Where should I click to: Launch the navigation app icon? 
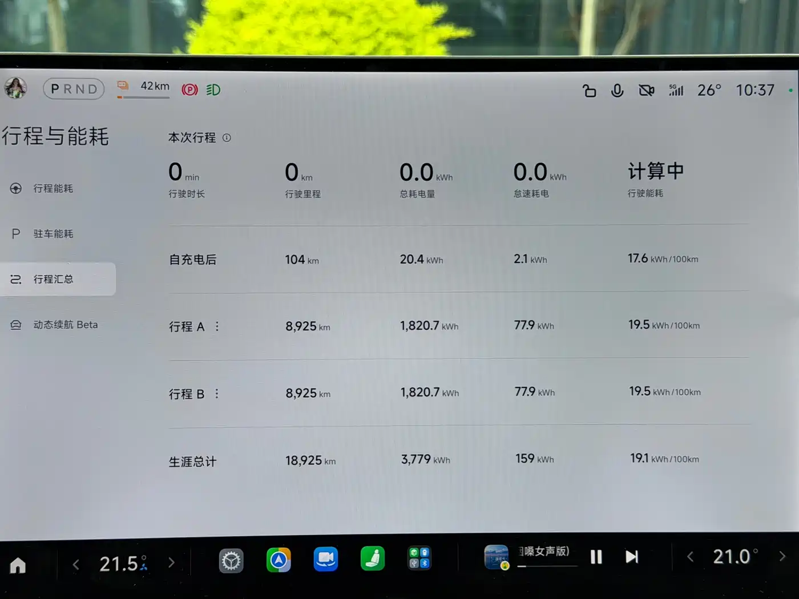tap(279, 560)
